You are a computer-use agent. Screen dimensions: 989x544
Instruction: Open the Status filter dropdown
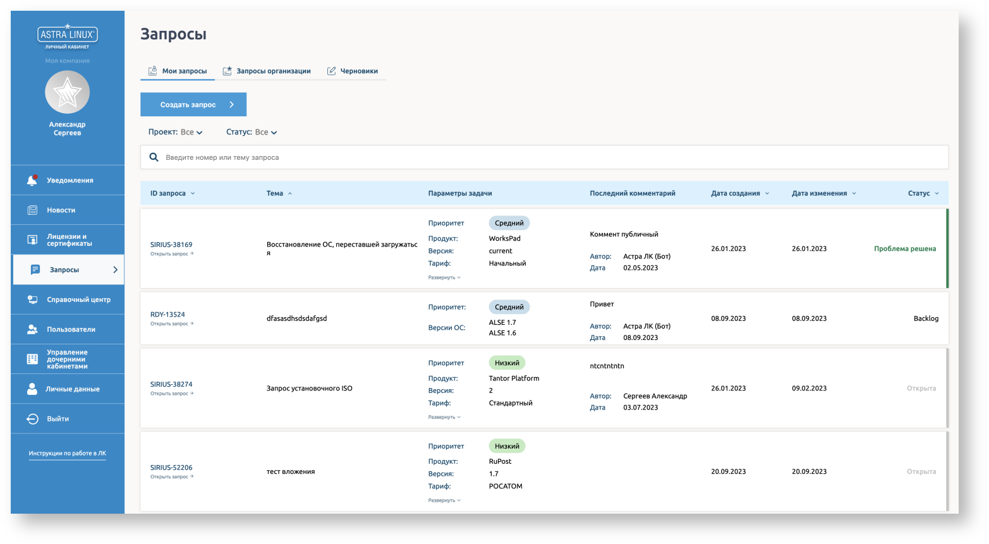[x=252, y=132]
